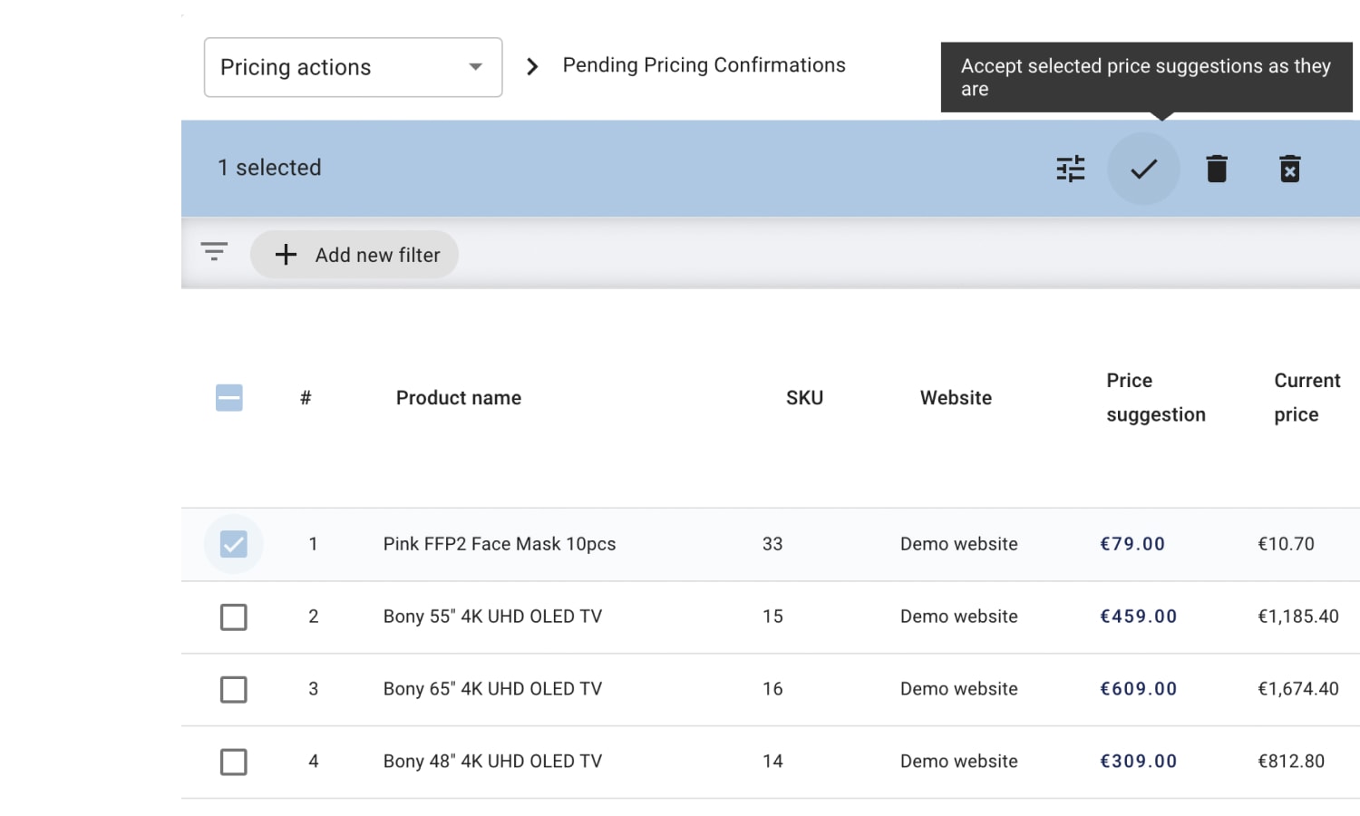1360x816 pixels.
Task: Click the trash bin with X icon
Action: pyautogui.click(x=1289, y=169)
